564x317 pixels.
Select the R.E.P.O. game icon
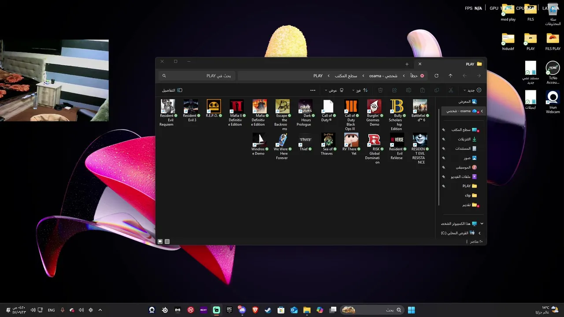tap(213, 108)
